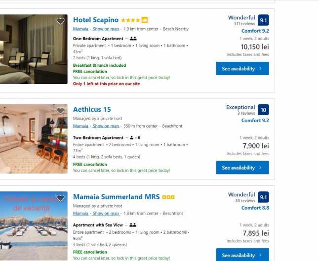Click the thumbs-up badge beside Hotel Scapino
Screen dimensions: 319x261
[145, 20]
